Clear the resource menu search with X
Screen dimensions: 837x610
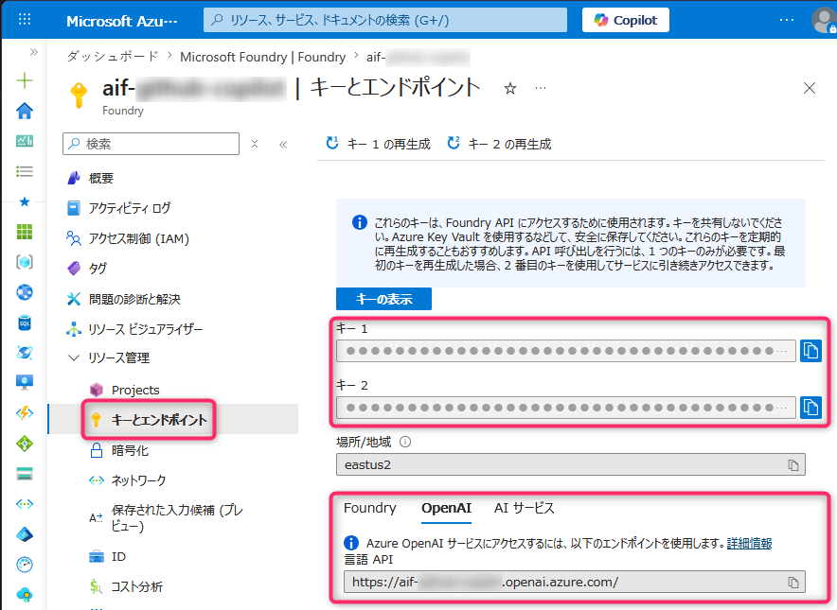pyautogui.click(x=255, y=144)
